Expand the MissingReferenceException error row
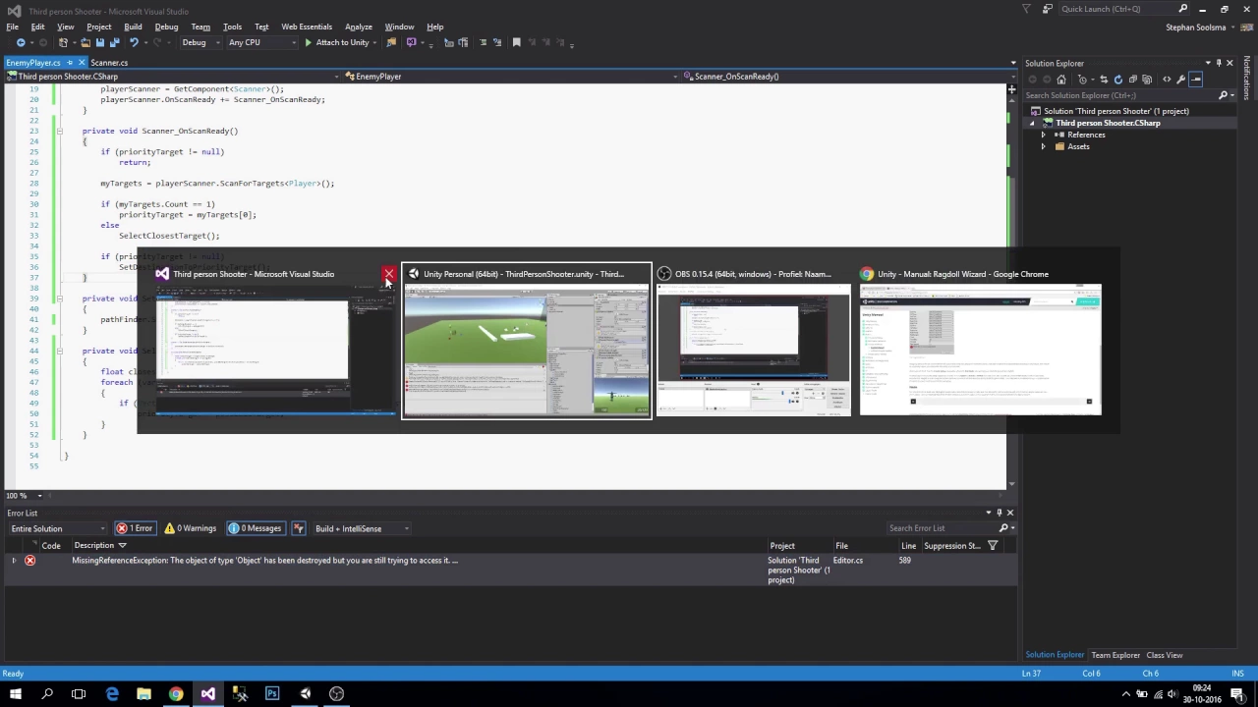Image resolution: width=1258 pixels, height=707 pixels. click(x=14, y=561)
